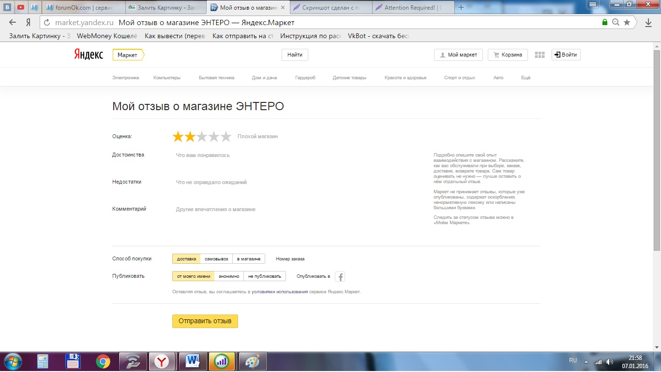661x372 pixels.
Task: Open the Красота и здоровье category
Action: [x=406, y=78]
